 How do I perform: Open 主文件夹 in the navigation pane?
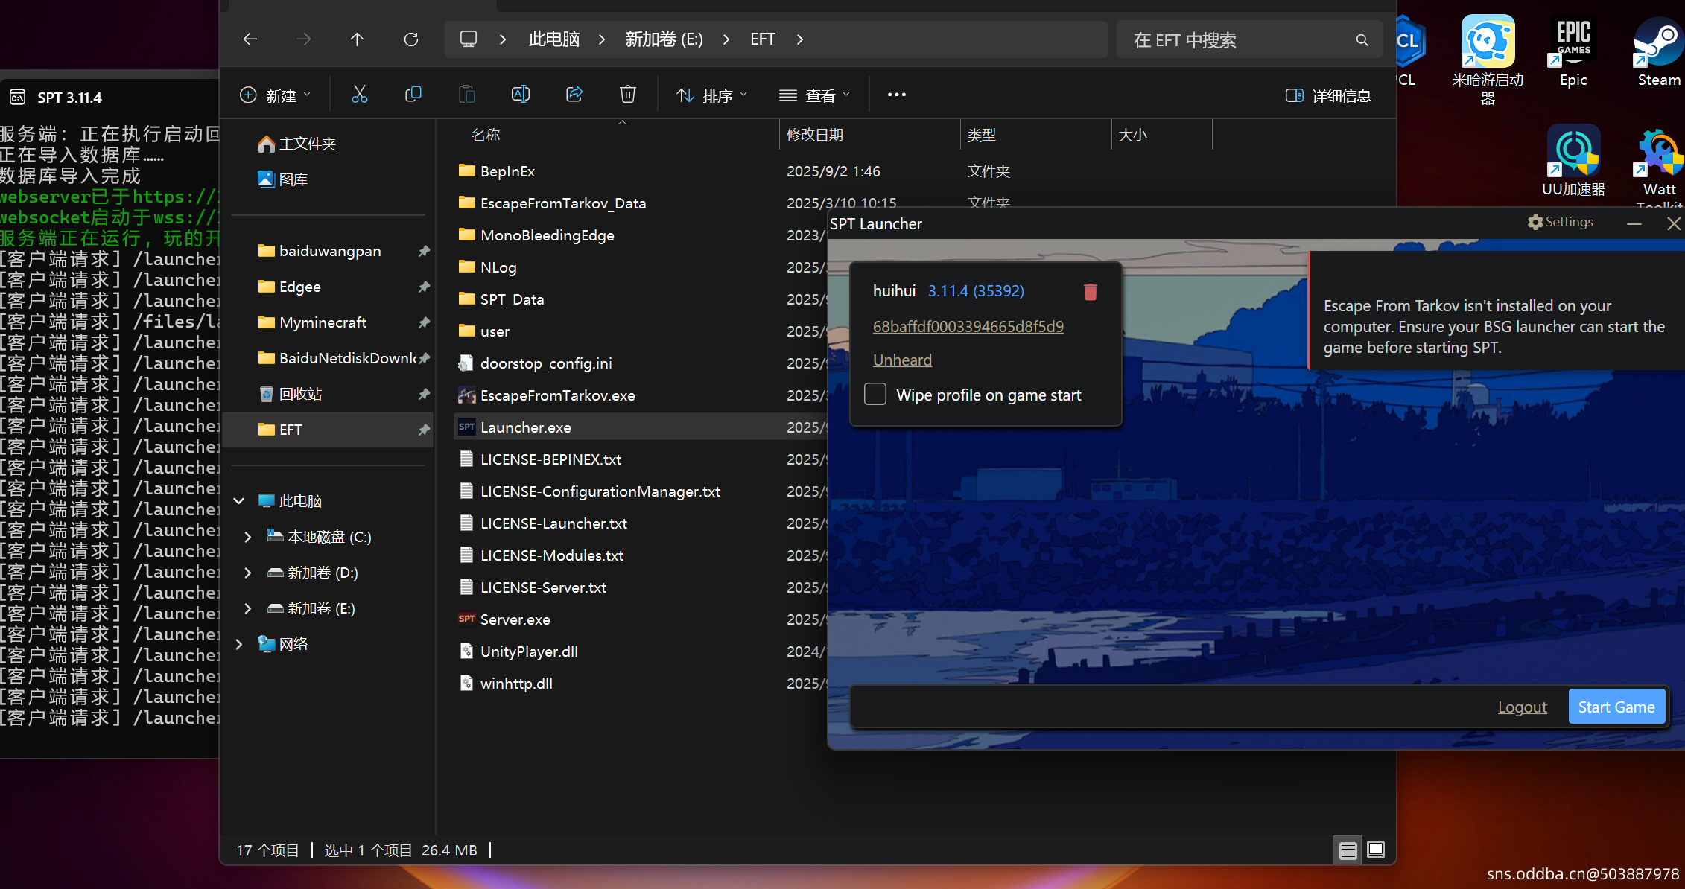tap(298, 144)
